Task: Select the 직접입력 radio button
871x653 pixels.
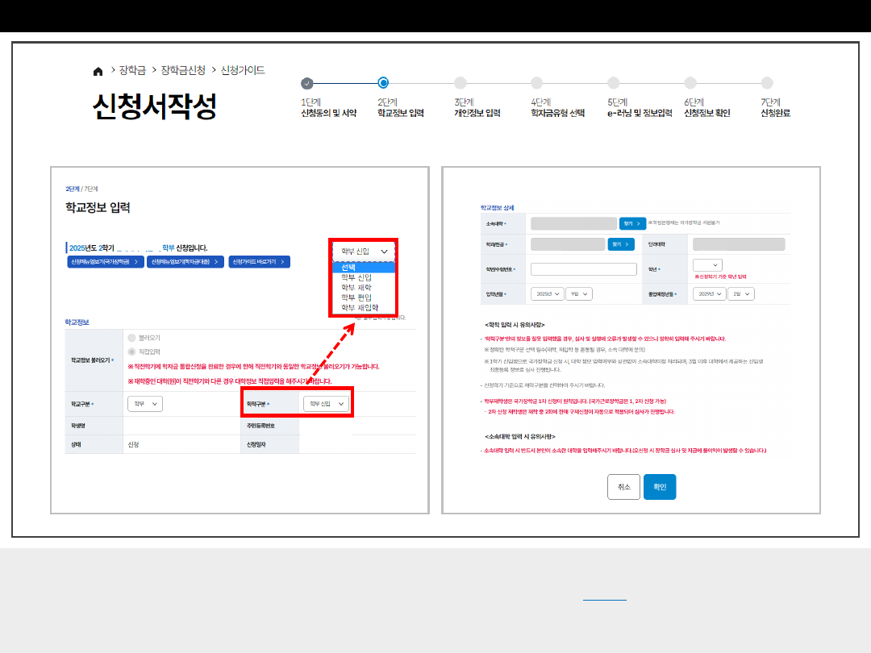Action: pyautogui.click(x=132, y=351)
